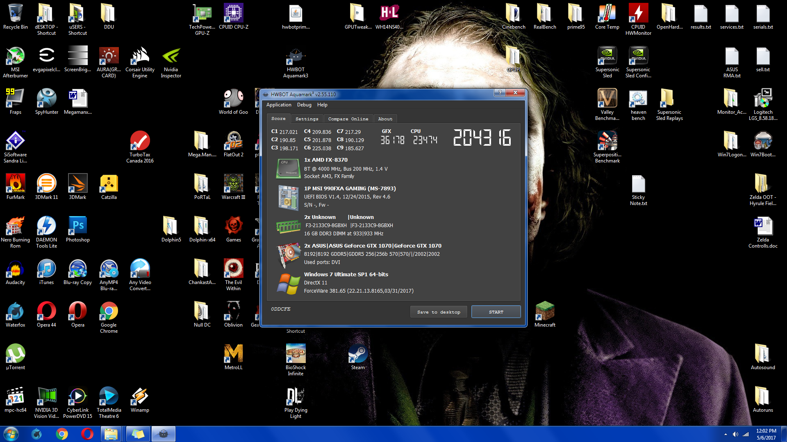Open the Winamp desktop icon

click(x=140, y=399)
